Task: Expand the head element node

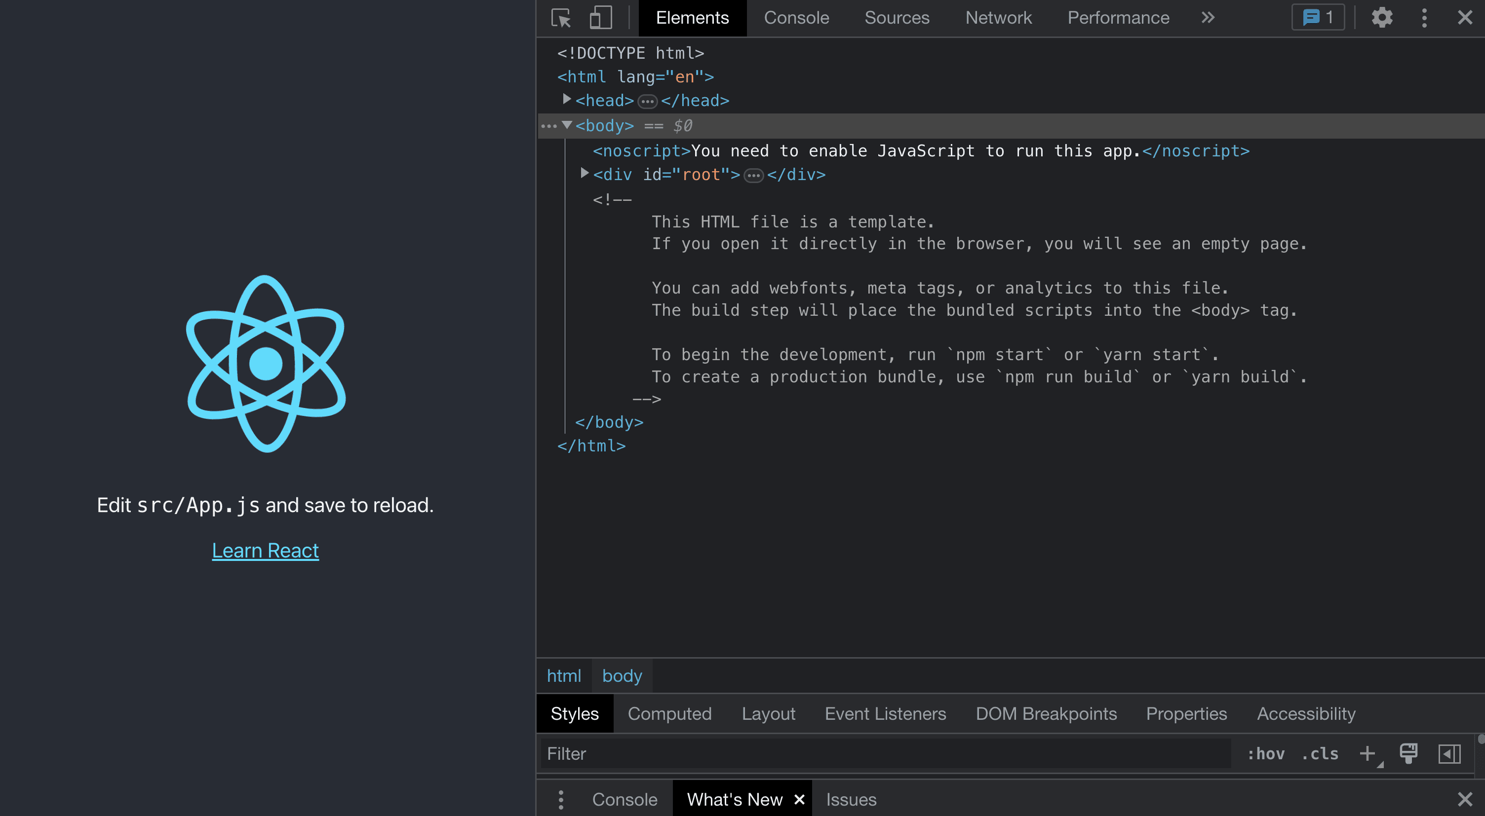Action: click(x=567, y=100)
